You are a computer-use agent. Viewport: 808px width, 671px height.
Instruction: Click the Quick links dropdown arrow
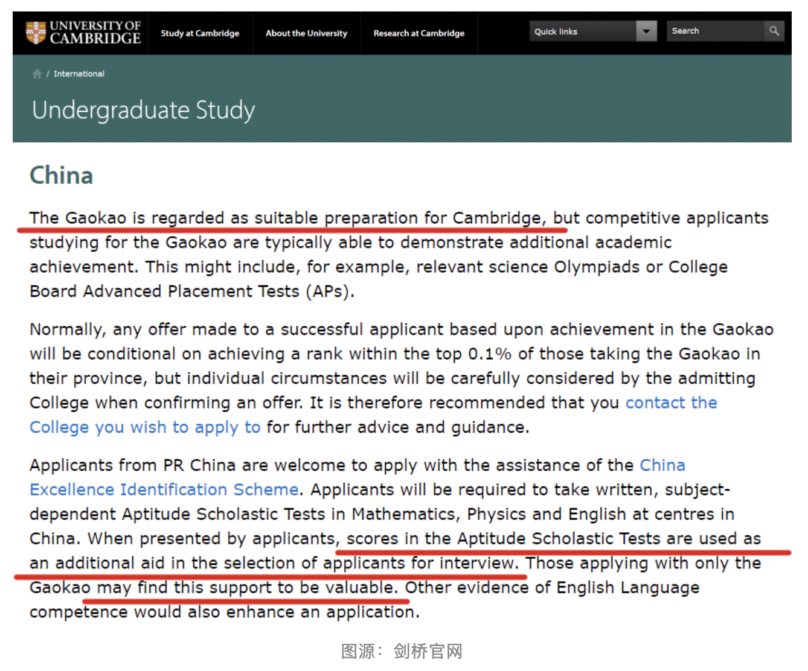(646, 31)
